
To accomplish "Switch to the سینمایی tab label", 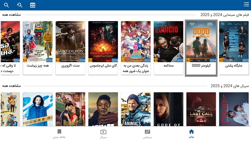I will (x=147, y=137).
